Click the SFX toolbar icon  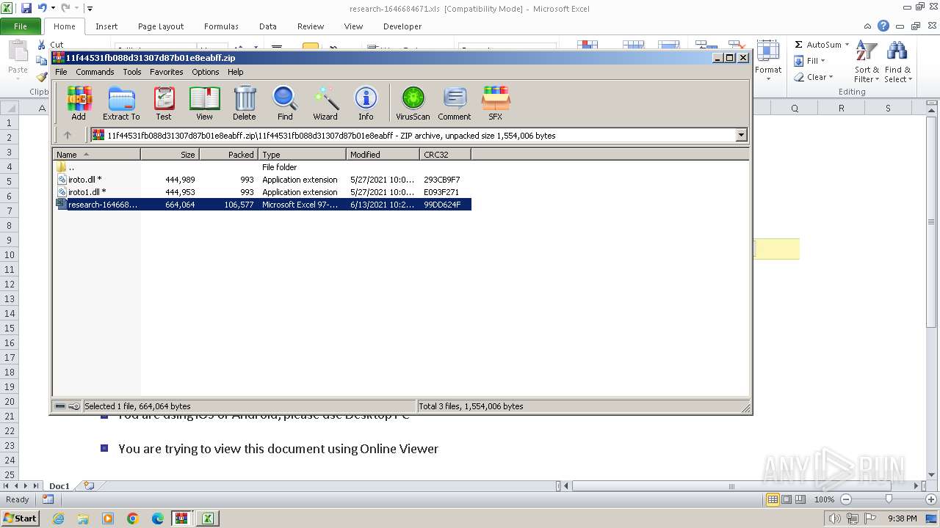click(496, 103)
